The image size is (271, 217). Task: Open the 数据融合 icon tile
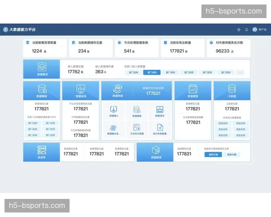pyautogui.click(x=113, y=129)
